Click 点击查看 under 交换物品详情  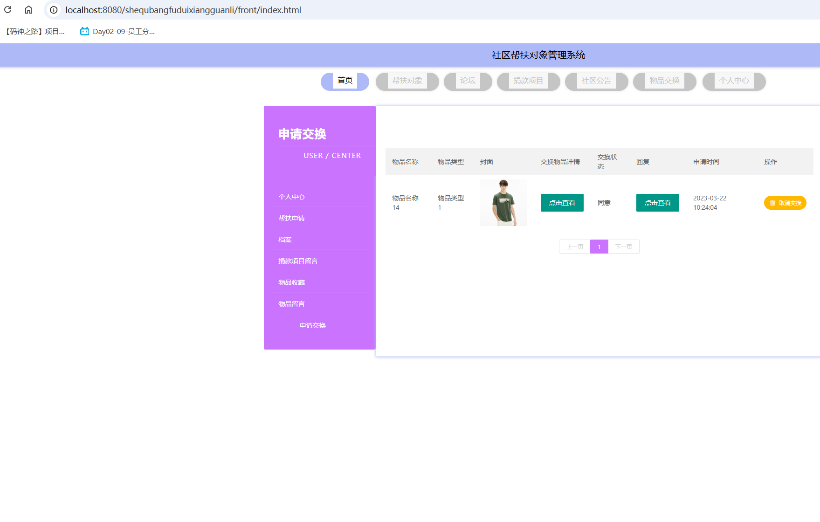point(562,203)
